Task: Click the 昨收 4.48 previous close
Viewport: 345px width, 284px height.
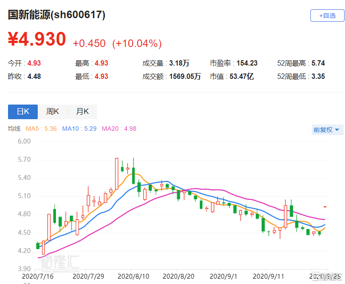Action: pyautogui.click(x=24, y=76)
